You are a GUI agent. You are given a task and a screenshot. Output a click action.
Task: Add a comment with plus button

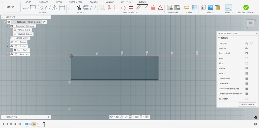tap(48, 117)
